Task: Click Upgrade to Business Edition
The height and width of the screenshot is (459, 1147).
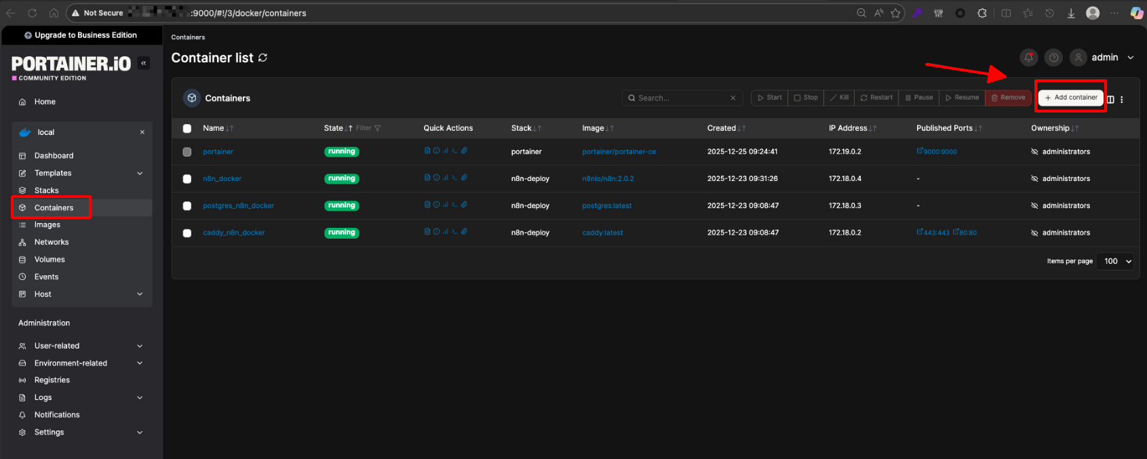Action: point(81,35)
